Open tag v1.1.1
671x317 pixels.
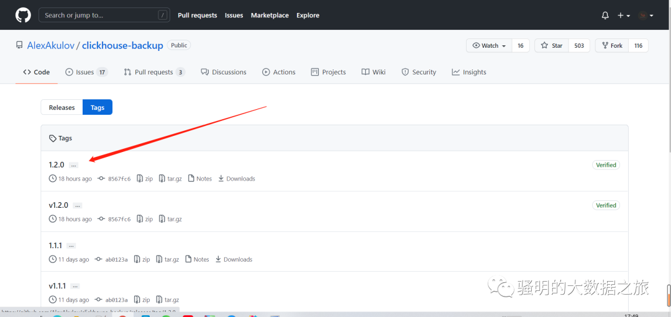point(57,286)
